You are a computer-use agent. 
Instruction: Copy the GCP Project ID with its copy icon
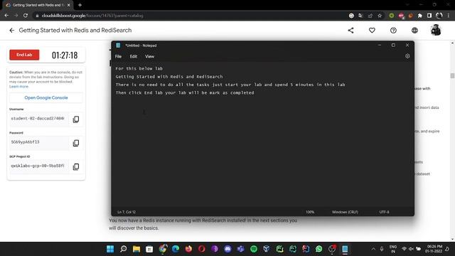[x=76, y=166]
